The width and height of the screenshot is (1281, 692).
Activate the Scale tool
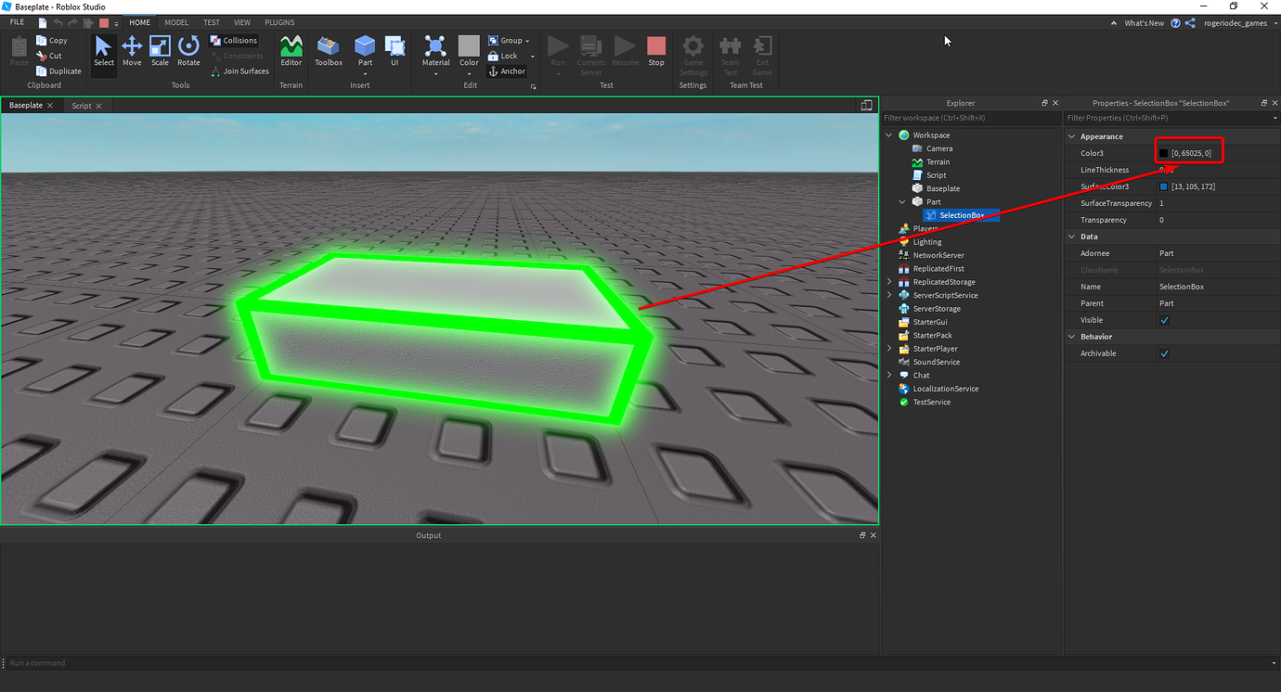coord(159,51)
